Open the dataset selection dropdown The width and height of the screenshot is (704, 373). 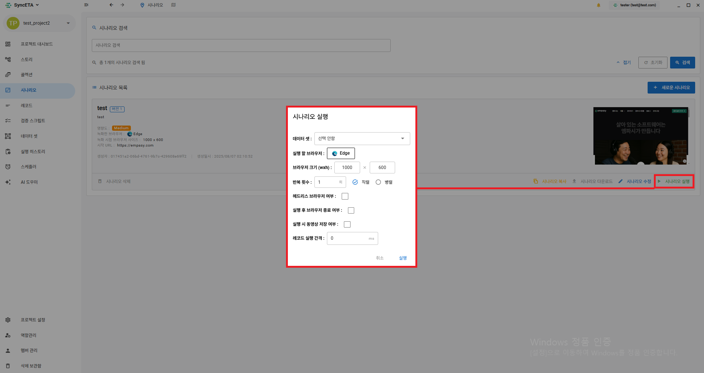click(362, 138)
